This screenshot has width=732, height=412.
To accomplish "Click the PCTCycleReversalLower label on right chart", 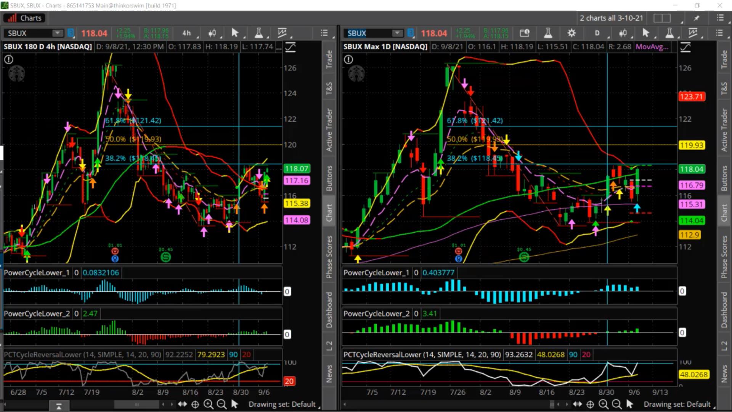I will (x=422, y=354).
